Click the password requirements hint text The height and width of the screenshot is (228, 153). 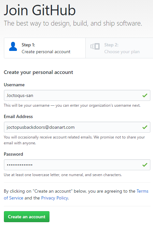63,175
